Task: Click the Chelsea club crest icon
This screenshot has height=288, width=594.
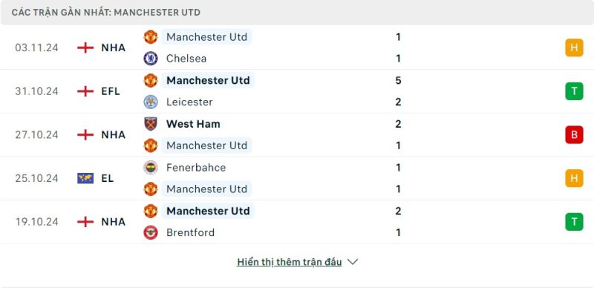Action: click(x=151, y=59)
